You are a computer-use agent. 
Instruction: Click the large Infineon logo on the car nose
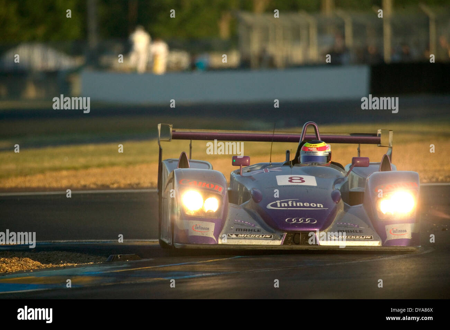(x=297, y=204)
